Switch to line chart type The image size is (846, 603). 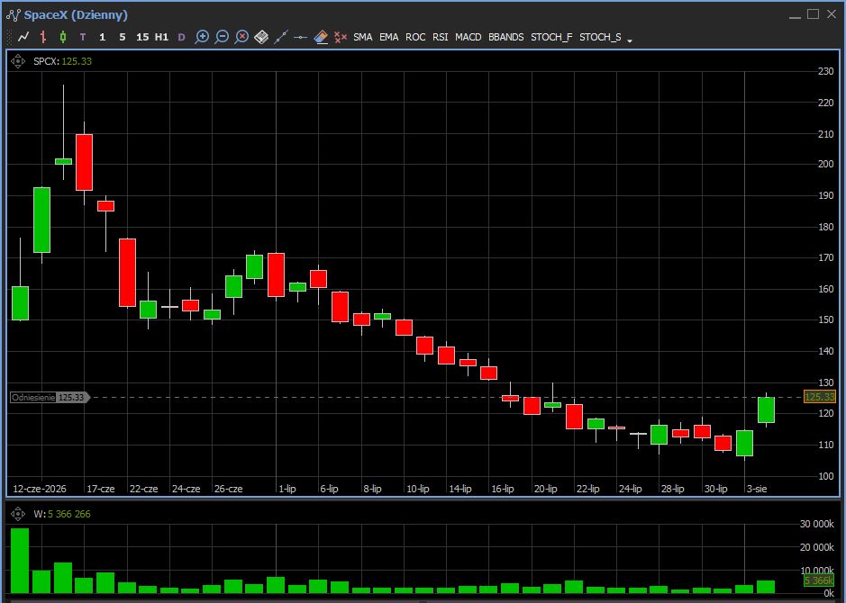(23, 37)
